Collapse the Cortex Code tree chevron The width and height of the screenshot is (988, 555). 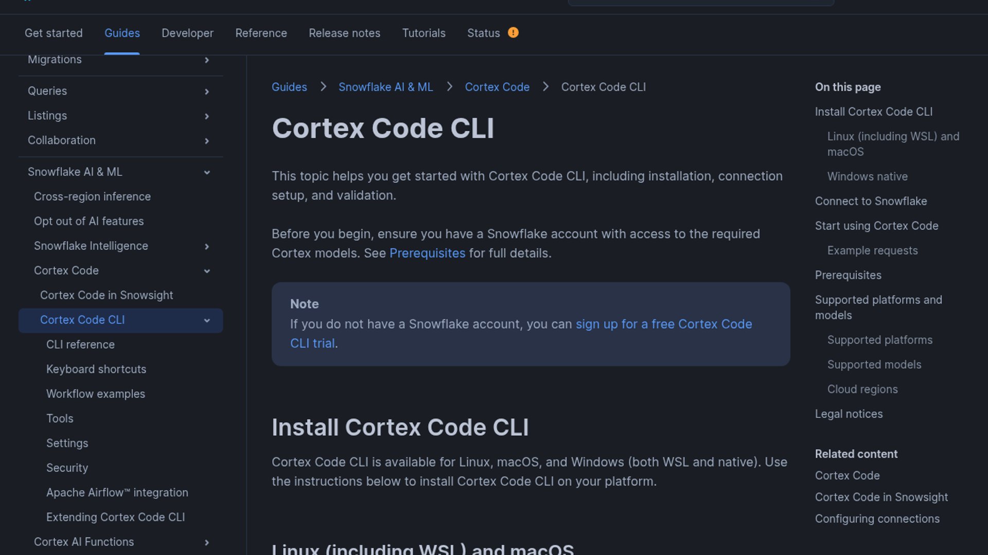tap(207, 271)
